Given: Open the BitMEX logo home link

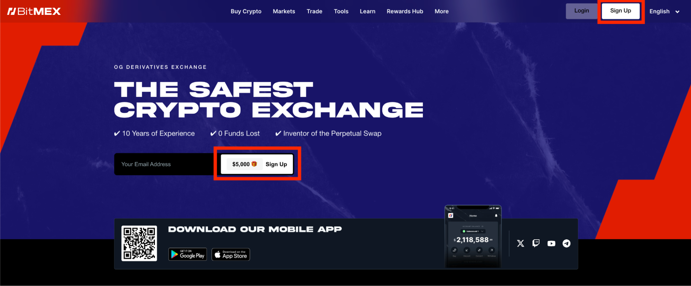Looking at the screenshot, I should [34, 11].
